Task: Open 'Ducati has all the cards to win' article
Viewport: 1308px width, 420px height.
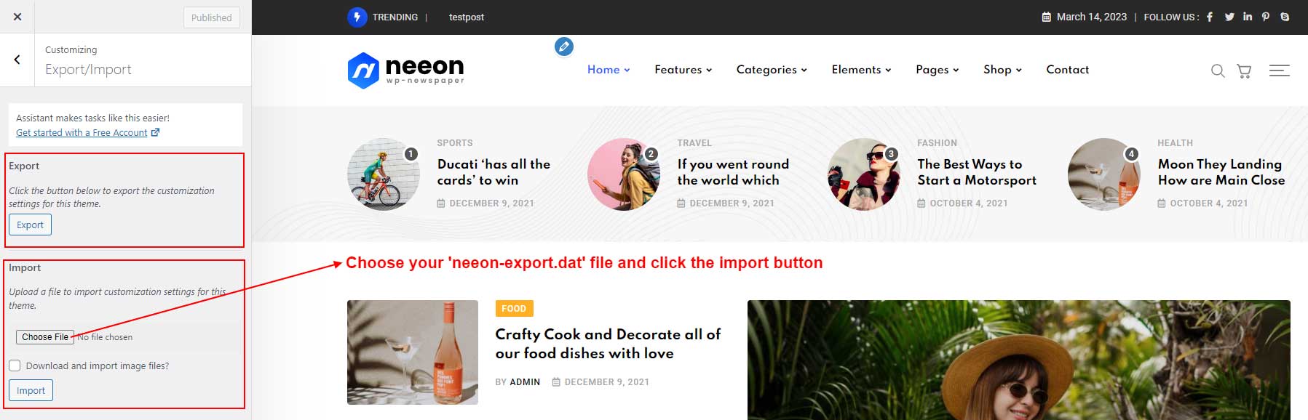Action: tap(494, 172)
